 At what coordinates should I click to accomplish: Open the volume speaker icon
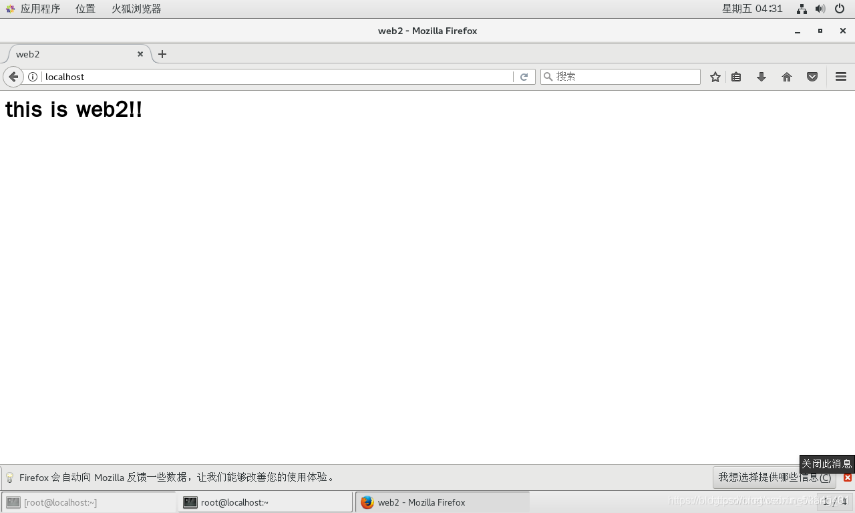click(x=820, y=9)
